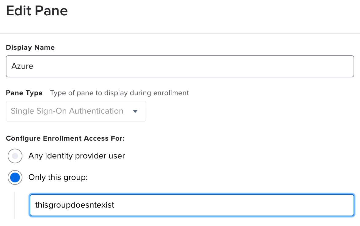360x226 pixels.
Task: Select the 'Any identity provider user' radio button
Action: pyautogui.click(x=15, y=156)
